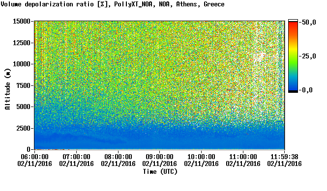This screenshot has height=191, width=327.
Task: Click the Volume depolarization ratio plot title
Action: coord(113,4)
